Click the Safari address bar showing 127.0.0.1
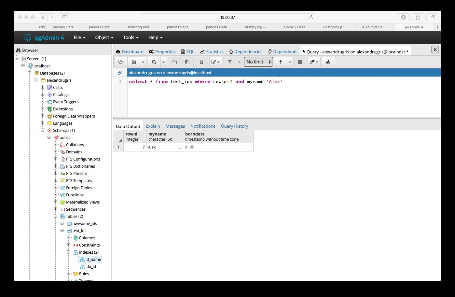This screenshot has height=297, width=455. click(x=227, y=17)
